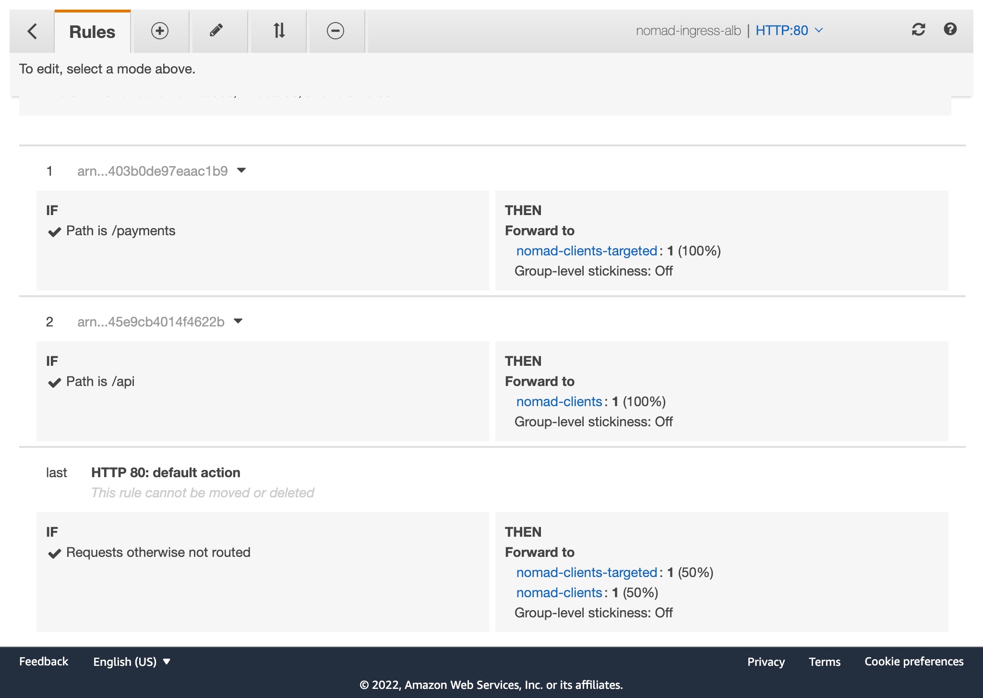Open the HTTP:80 listener dropdown
The height and width of the screenshot is (698, 983).
point(789,30)
